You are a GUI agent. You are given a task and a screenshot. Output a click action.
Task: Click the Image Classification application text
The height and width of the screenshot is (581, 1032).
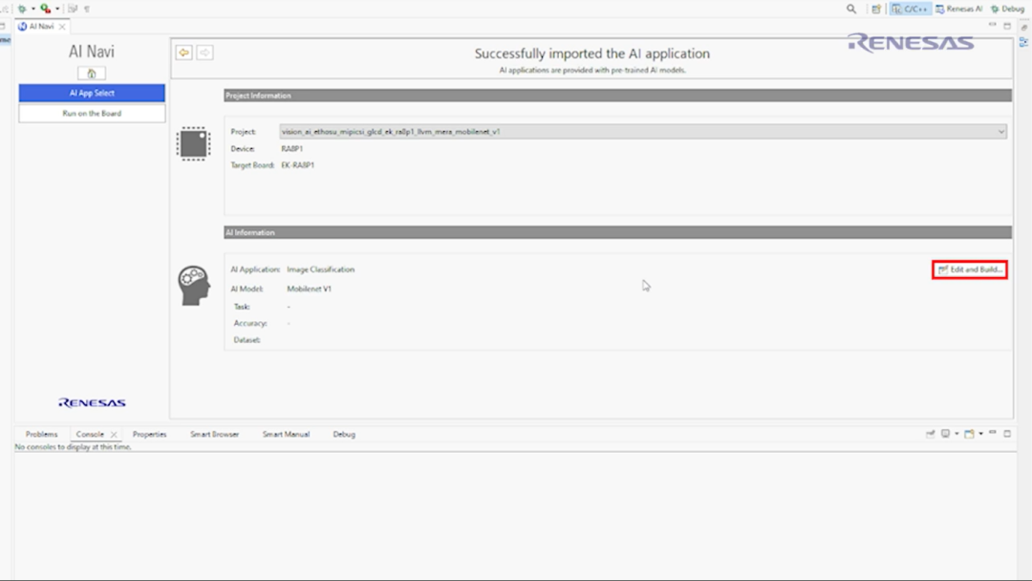click(x=320, y=269)
